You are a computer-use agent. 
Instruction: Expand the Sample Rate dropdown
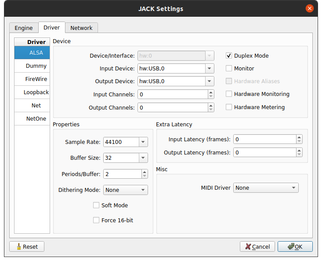point(143,142)
